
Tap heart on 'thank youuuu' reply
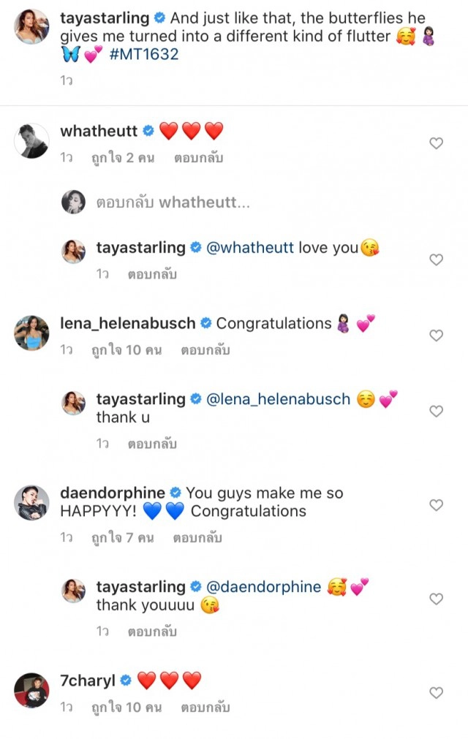point(436,599)
